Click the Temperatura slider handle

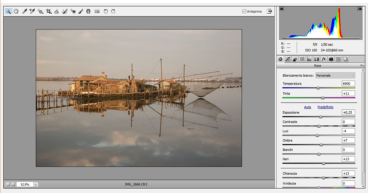click(318, 88)
